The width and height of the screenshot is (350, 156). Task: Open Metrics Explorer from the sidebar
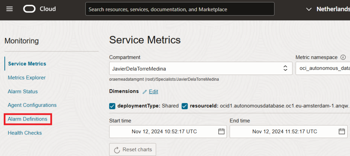(x=27, y=78)
